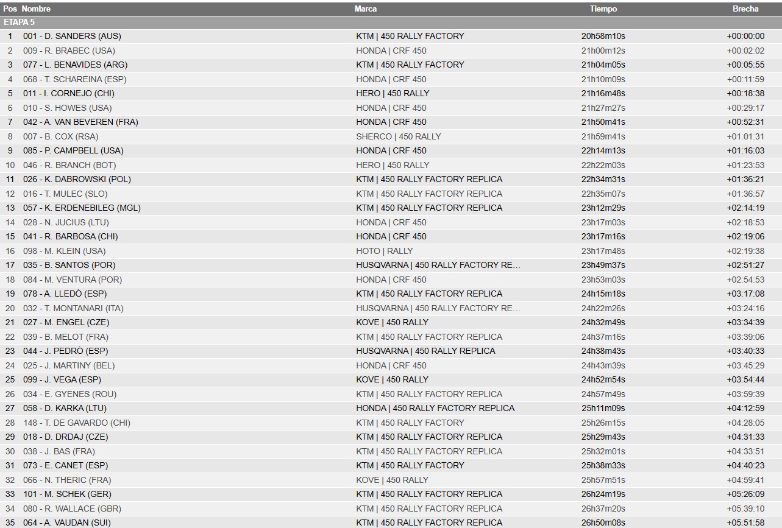The width and height of the screenshot is (782, 528).
Task: Click SHERCO | 450 RALLY brand cell
Action: (399, 136)
